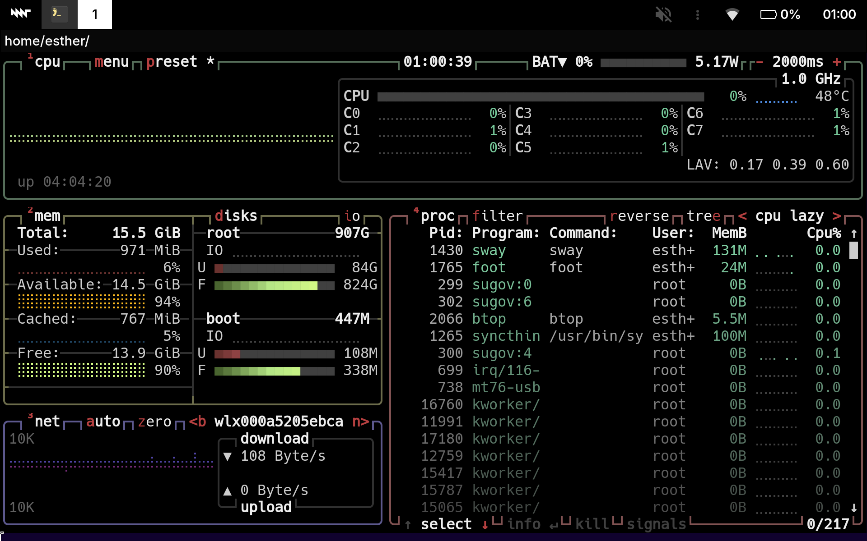This screenshot has width=867, height=541.
Task: Increase update interval with plus button
Action: [837, 62]
